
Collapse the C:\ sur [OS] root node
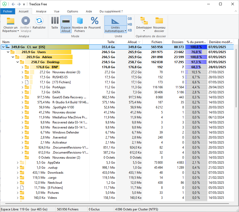click(x=3, y=47)
